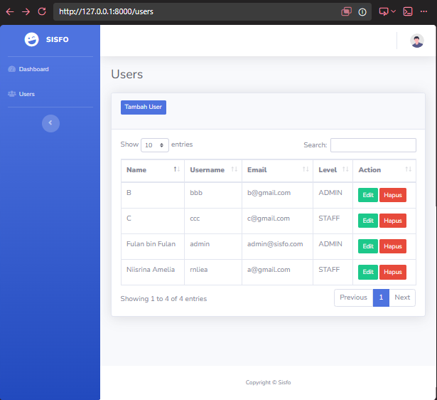Focus the Search input field
437x400 pixels.
(x=373, y=145)
